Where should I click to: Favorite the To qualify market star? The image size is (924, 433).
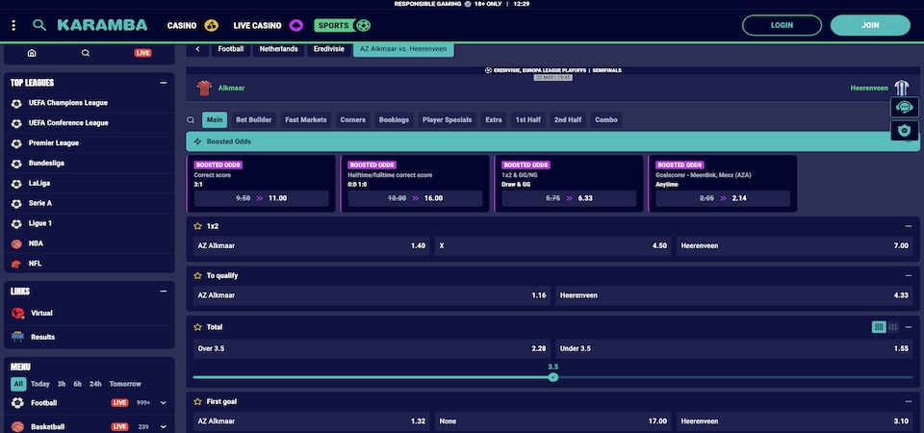pyautogui.click(x=198, y=276)
